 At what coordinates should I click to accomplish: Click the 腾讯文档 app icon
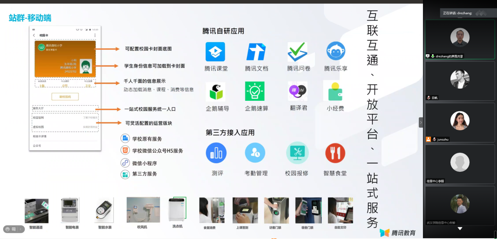pos(256,52)
